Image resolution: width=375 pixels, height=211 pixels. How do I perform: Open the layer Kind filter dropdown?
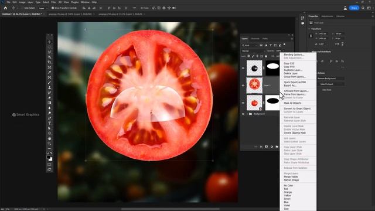(250, 45)
